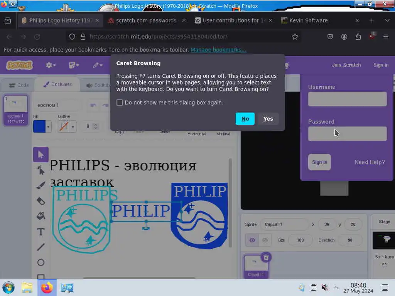The width and height of the screenshot is (395, 296).
Task: Switch to 'User contributions' browser tab
Action: [x=233, y=20]
